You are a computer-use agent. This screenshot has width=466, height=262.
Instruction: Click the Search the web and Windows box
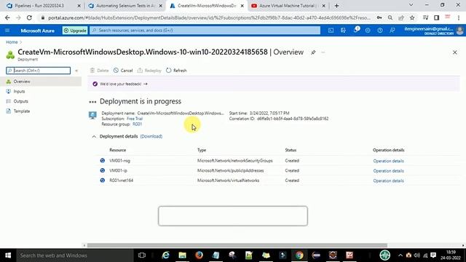coord(75,255)
